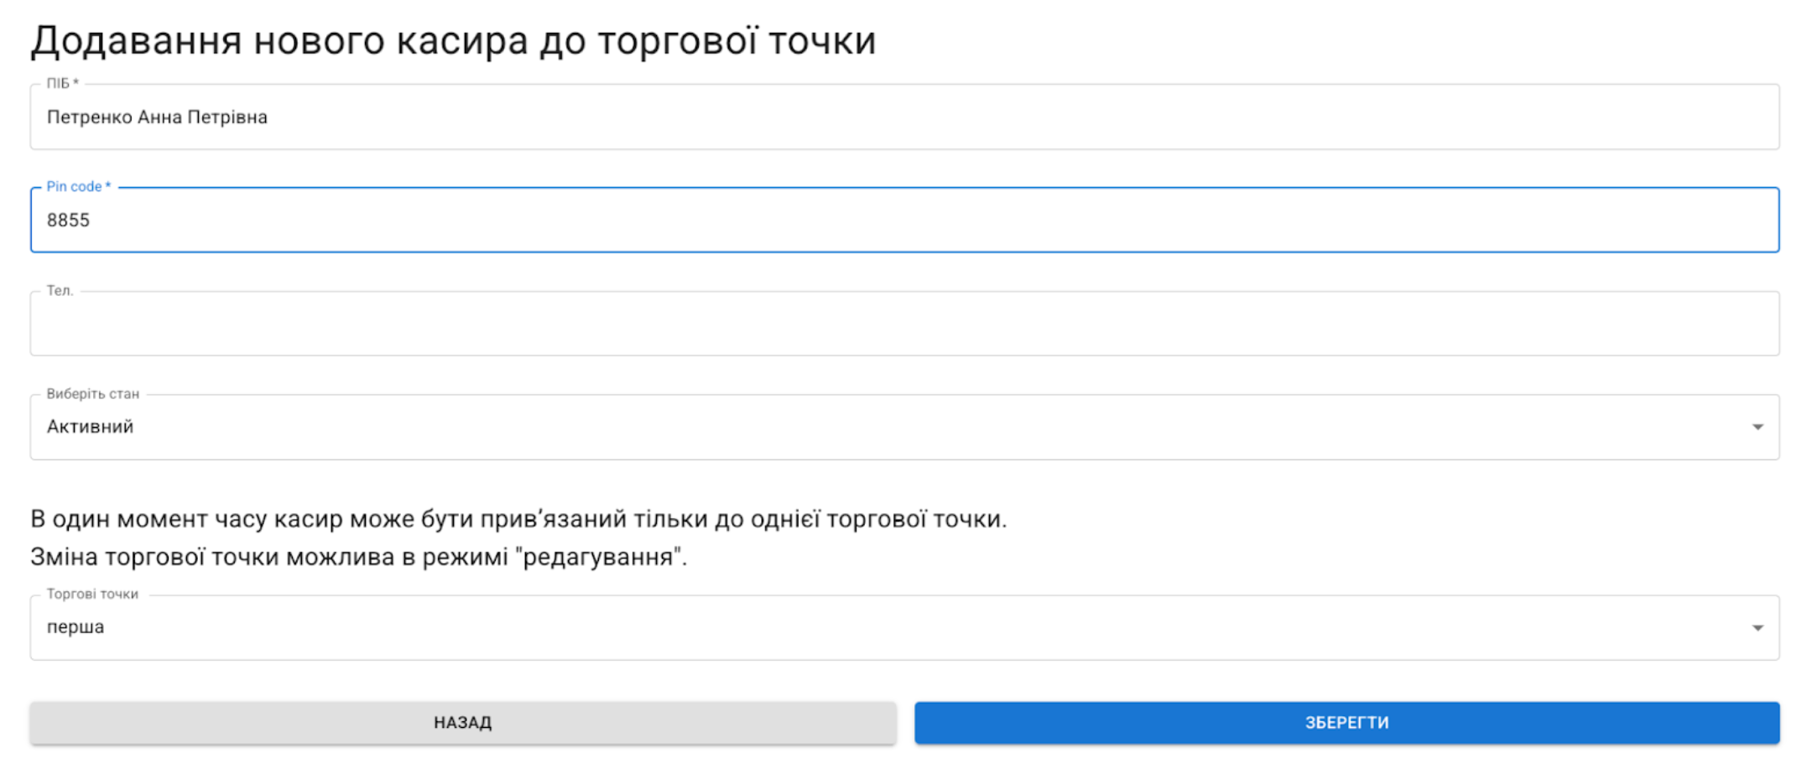The width and height of the screenshot is (1817, 779).
Task: Click the Торгові точки label
Action: (x=92, y=594)
